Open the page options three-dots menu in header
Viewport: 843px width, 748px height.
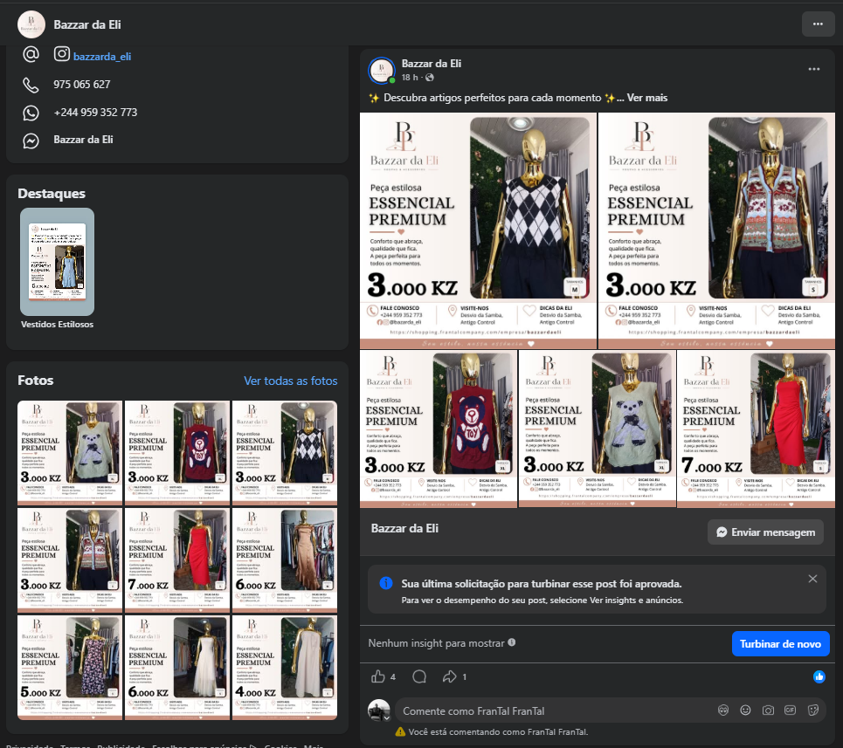[x=818, y=24]
